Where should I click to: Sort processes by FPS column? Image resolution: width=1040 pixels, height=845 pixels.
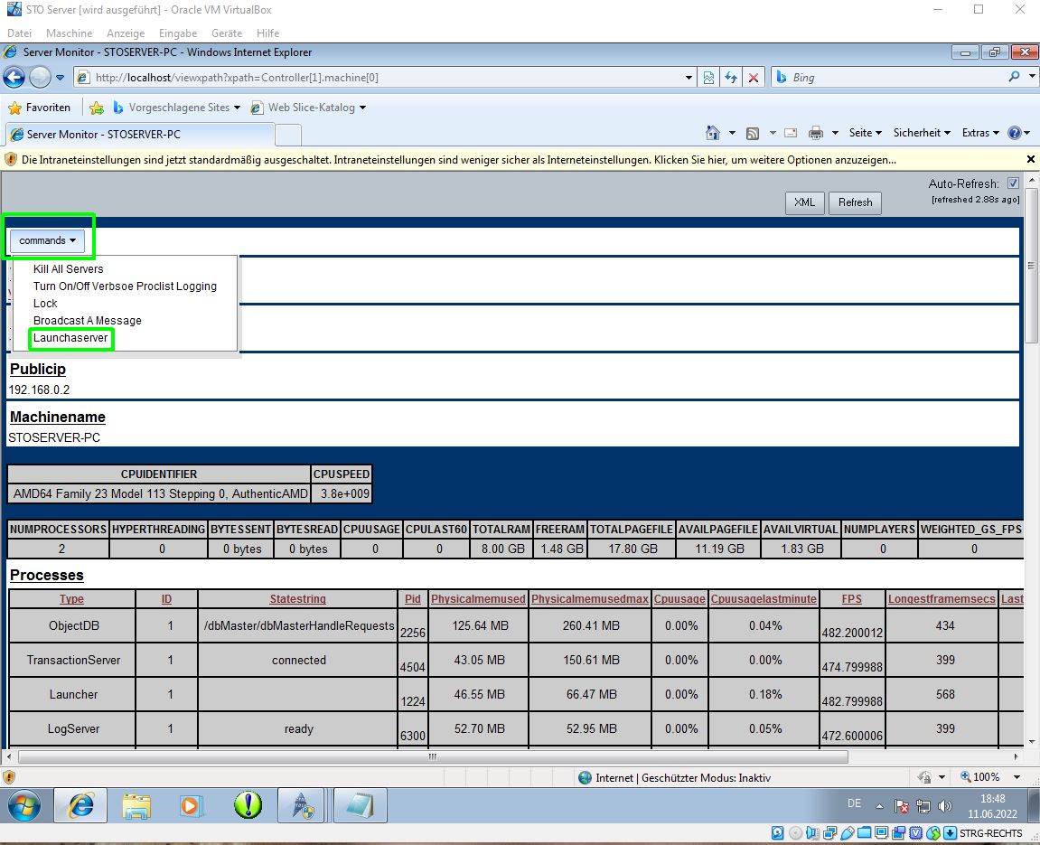click(x=852, y=599)
